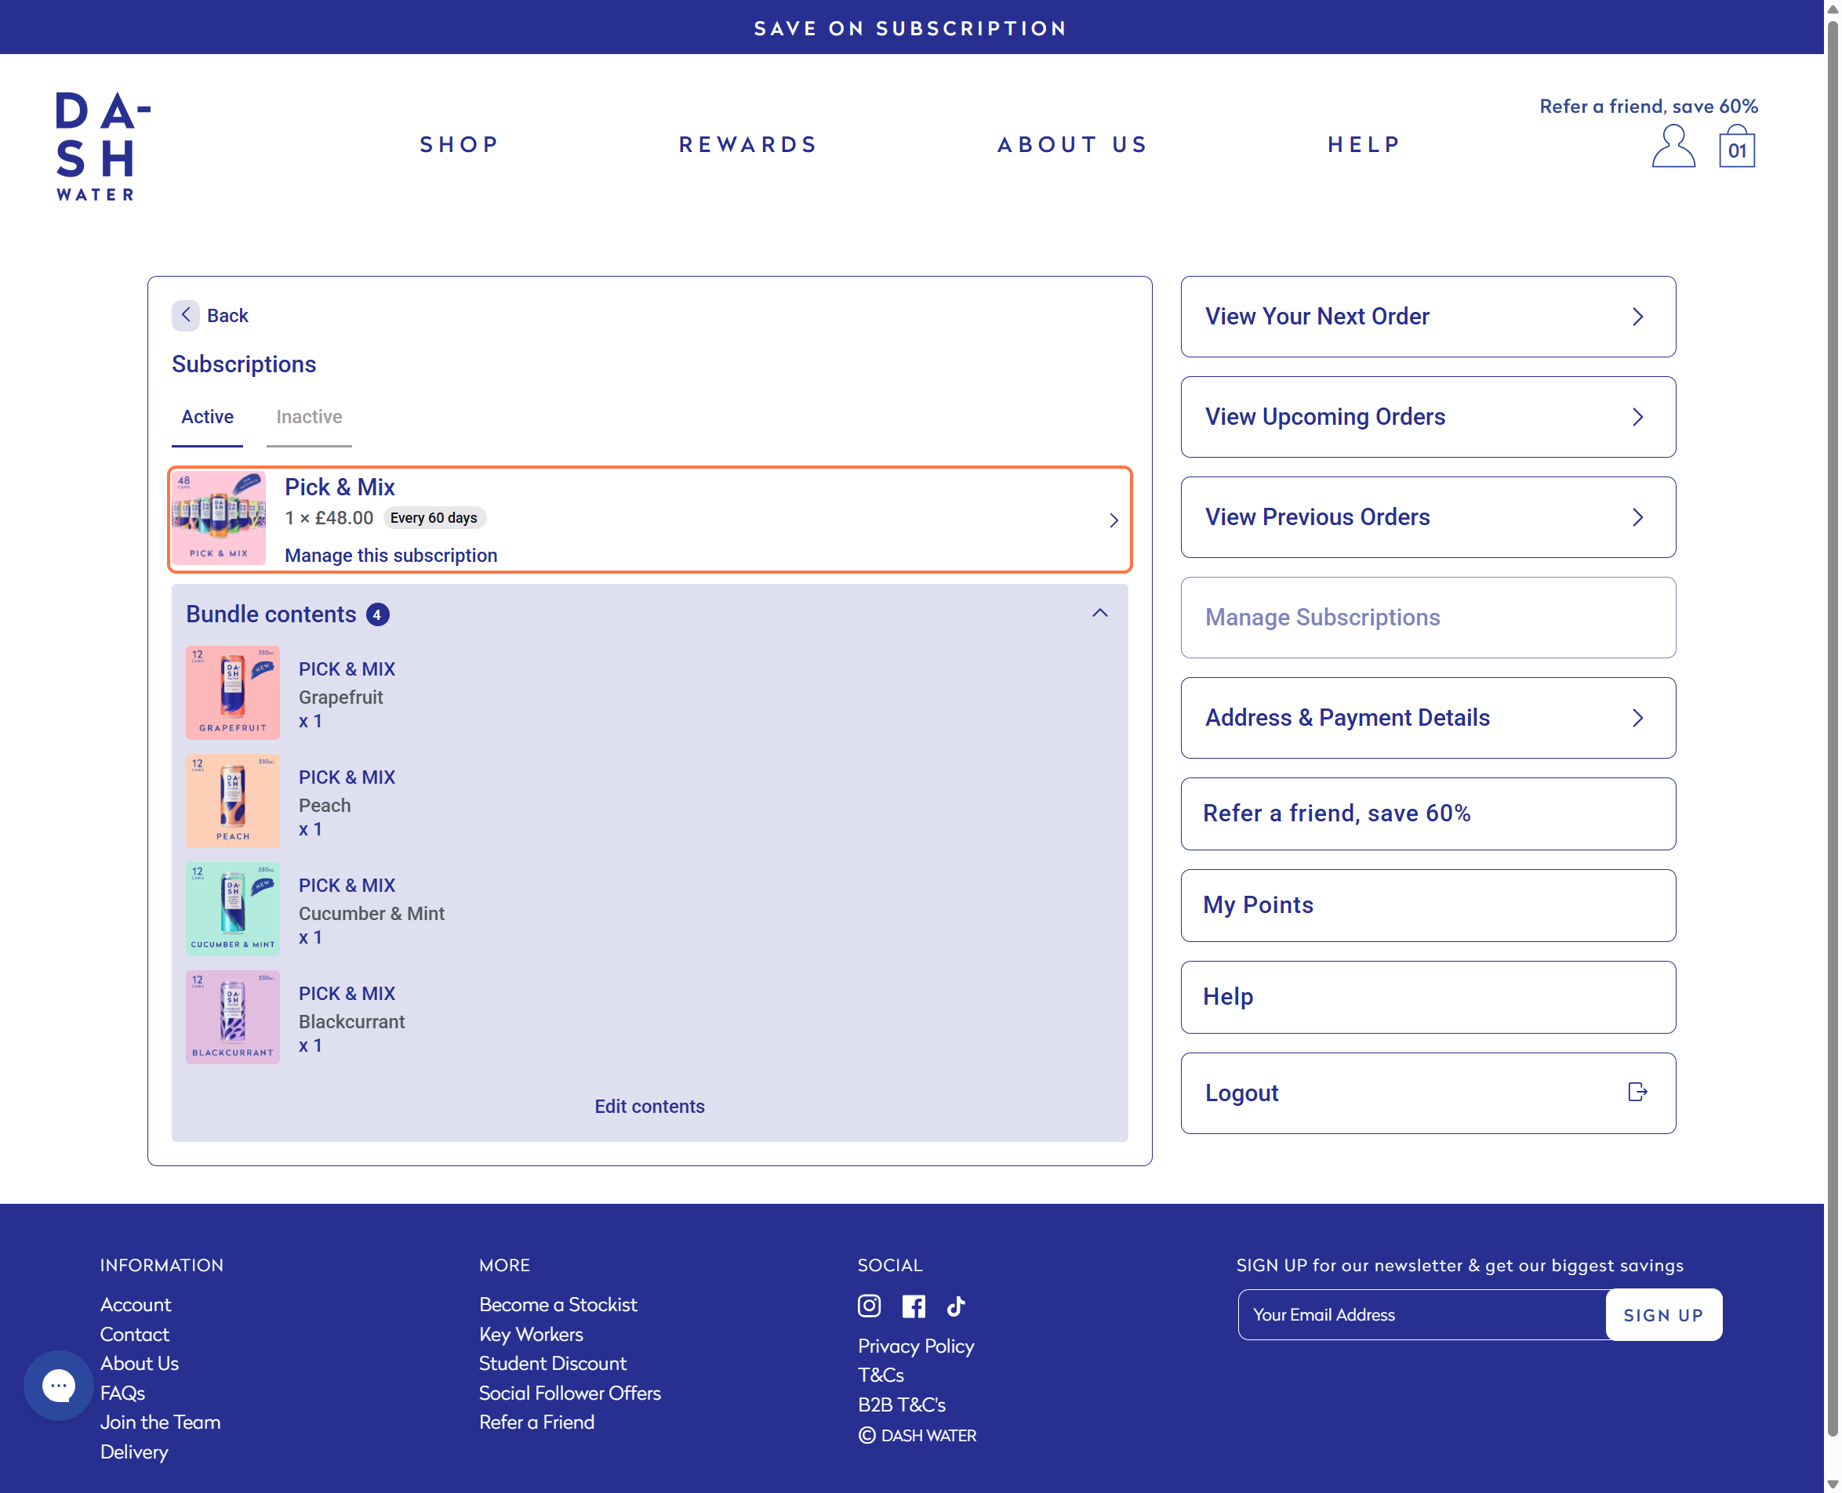Click the Back arrow icon

point(186,316)
